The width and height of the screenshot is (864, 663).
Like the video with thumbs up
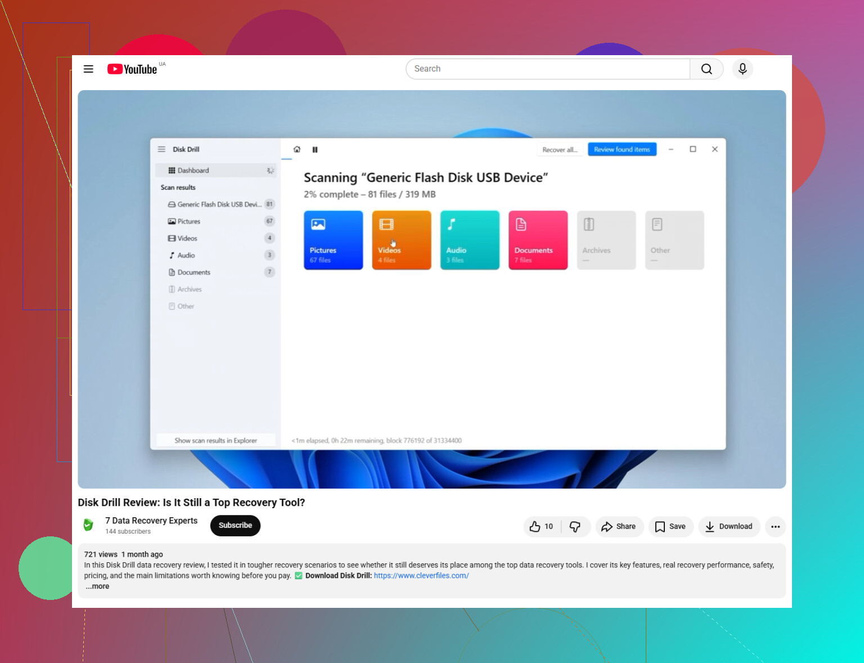click(x=542, y=526)
